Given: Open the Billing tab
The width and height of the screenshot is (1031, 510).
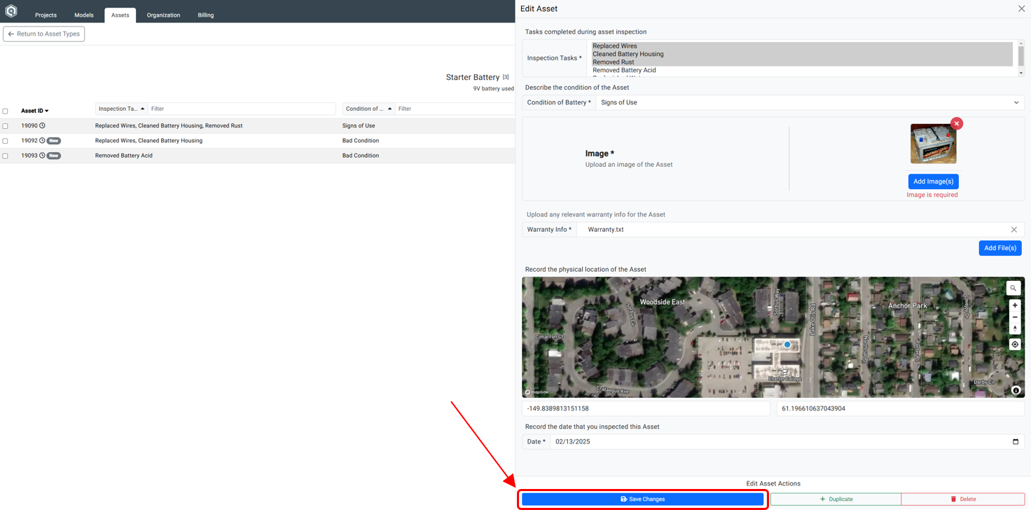Looking at the screenshot, I should 206,15.
